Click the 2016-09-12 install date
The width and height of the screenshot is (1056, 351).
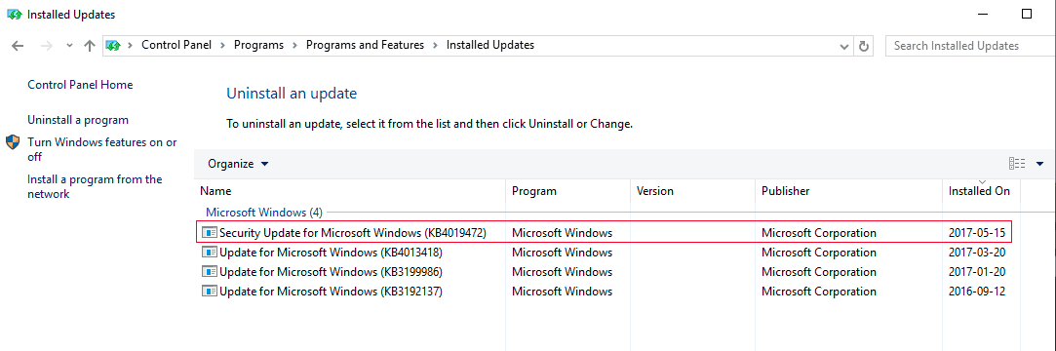(976, 292)
